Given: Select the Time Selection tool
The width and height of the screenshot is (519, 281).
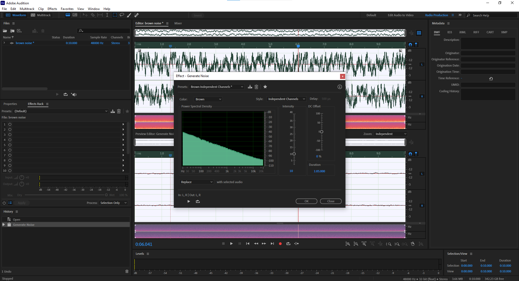Looking at the screenshot, I should pyautogui.click(x=107, y=15).
